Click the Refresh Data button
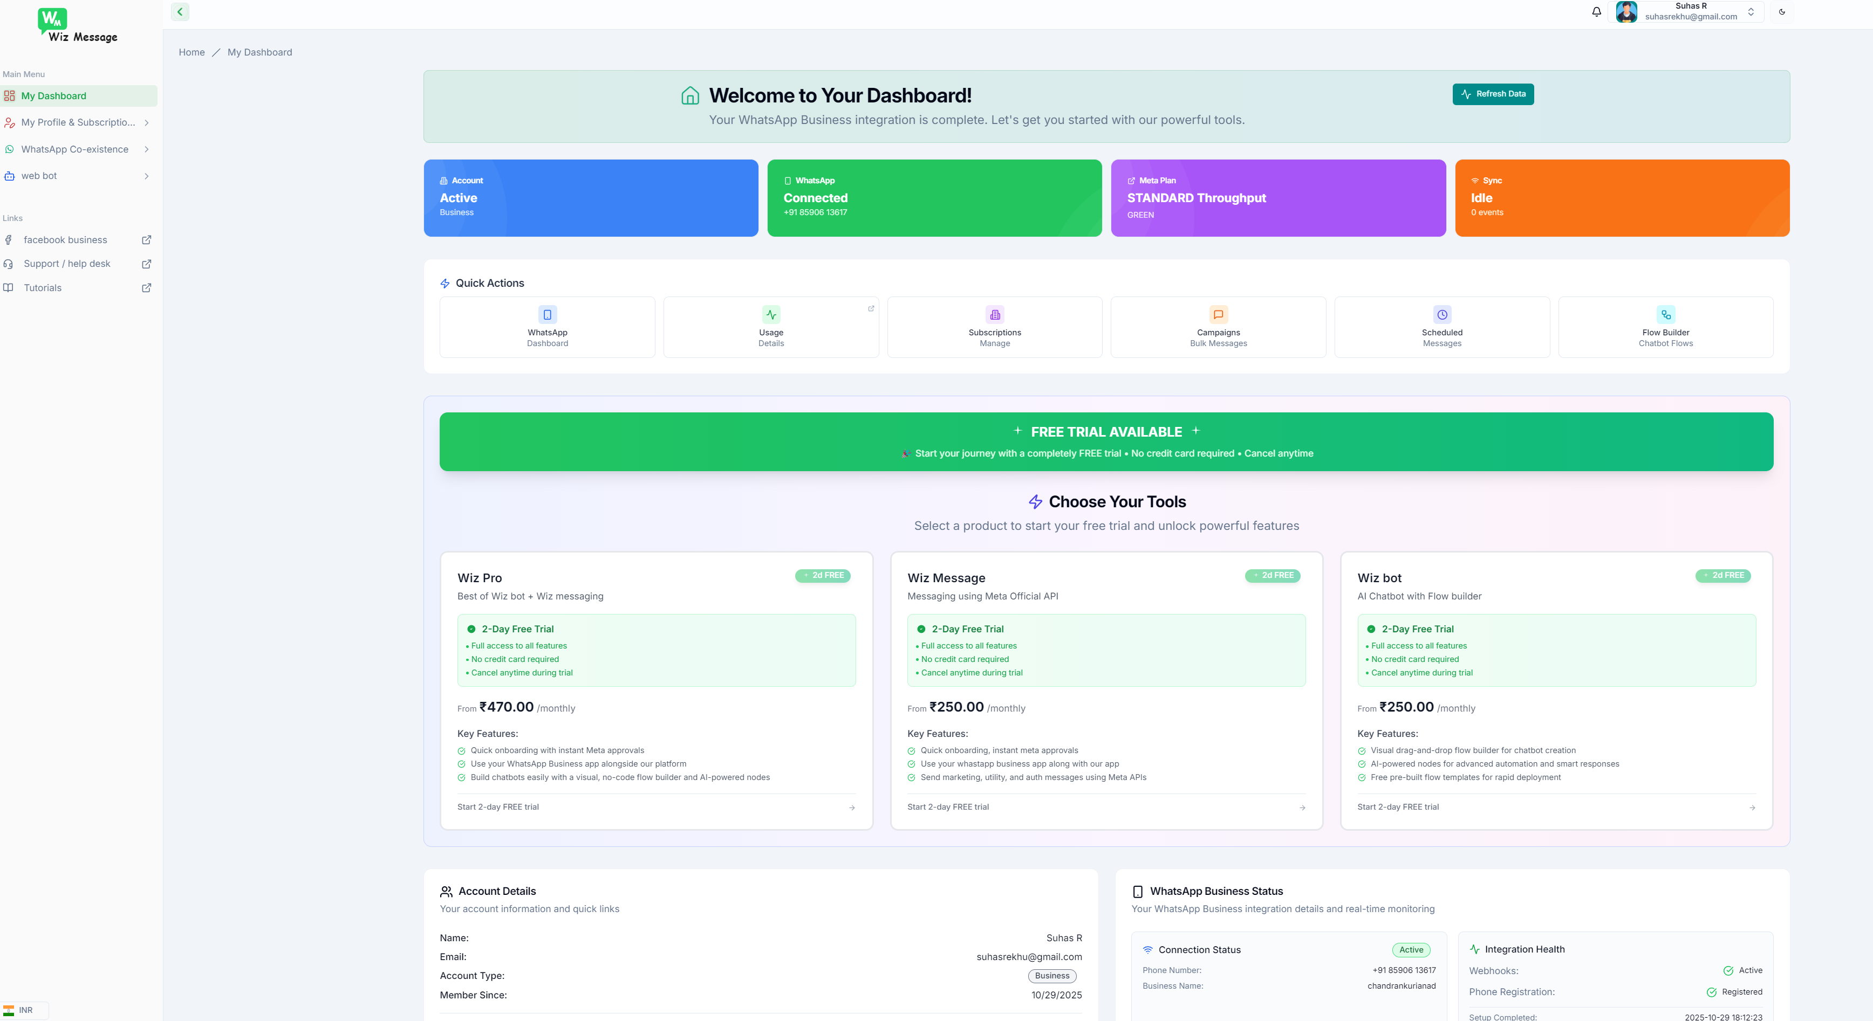Viewport: 1873px width, 1021px height. click(x=1493, y=94)
